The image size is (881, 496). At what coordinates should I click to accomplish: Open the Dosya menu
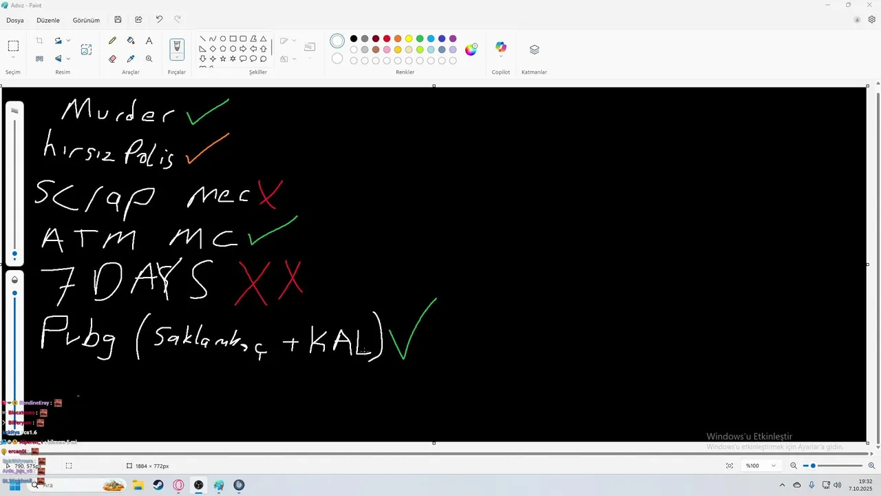[15, 20]
